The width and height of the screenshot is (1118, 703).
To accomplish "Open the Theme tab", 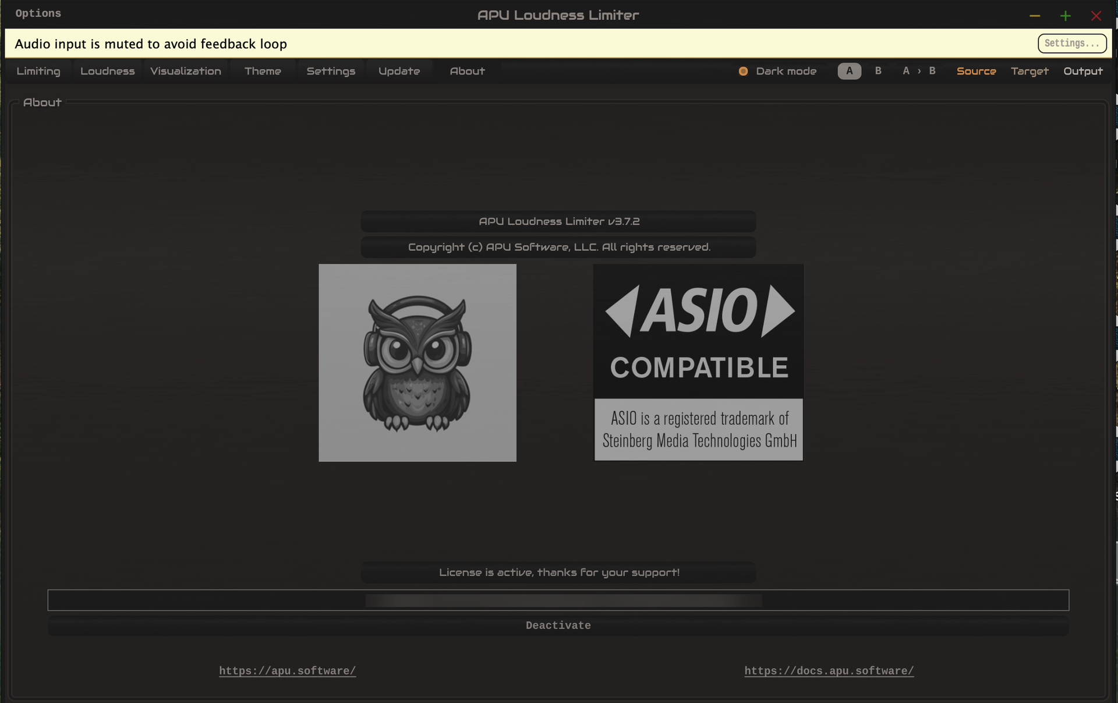I will click(x=263, y=71).
